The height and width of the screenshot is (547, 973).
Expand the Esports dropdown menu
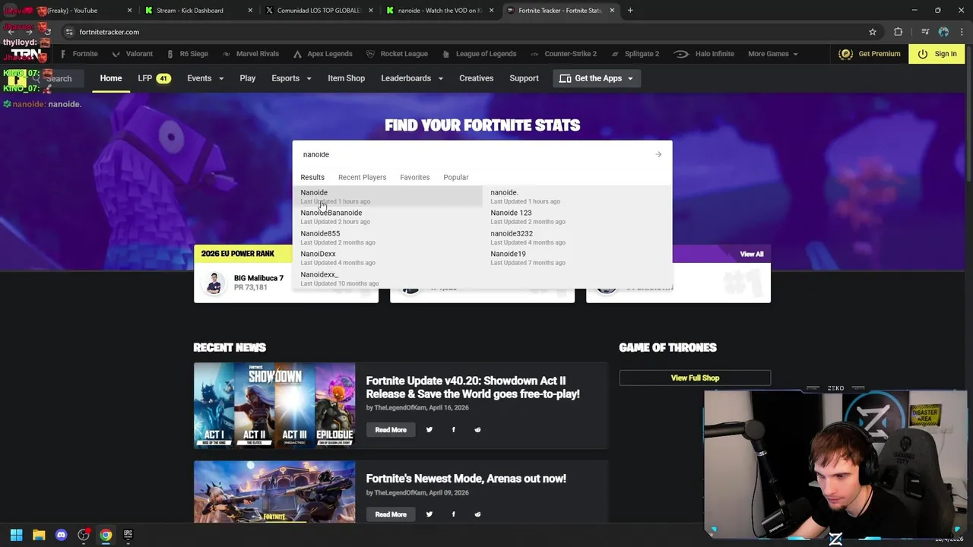click(x=291, y=78)
